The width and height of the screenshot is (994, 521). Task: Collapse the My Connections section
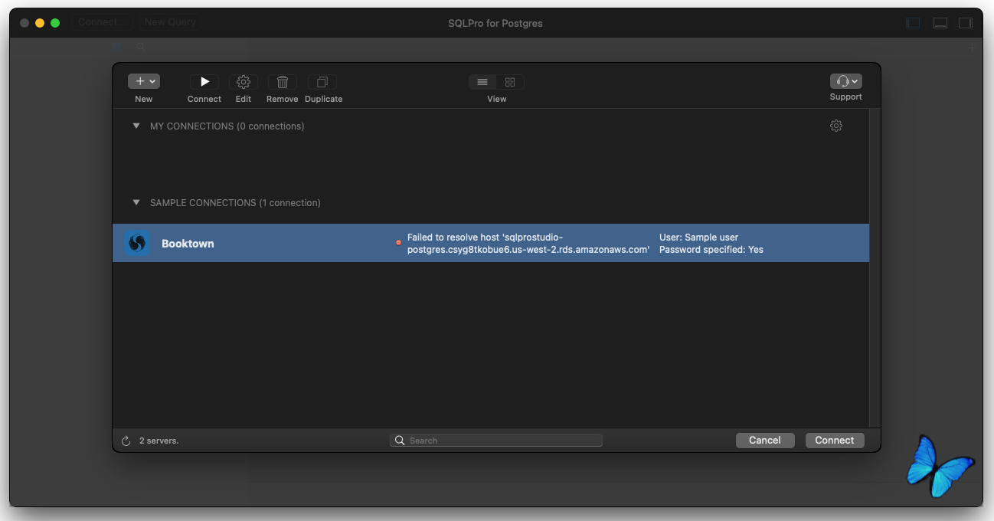point(136,126)
